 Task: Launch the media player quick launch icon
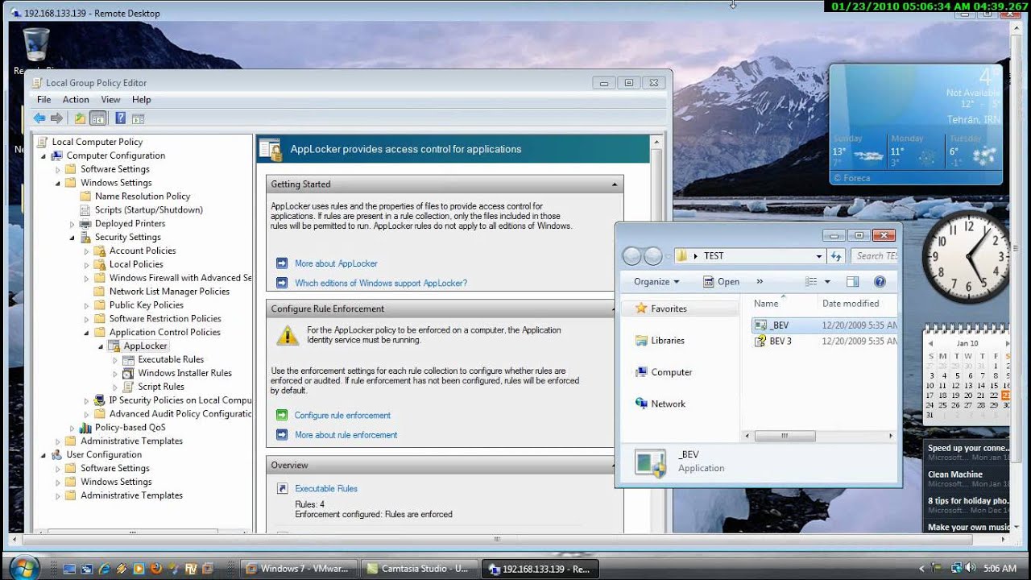click(x=139, y=569)
